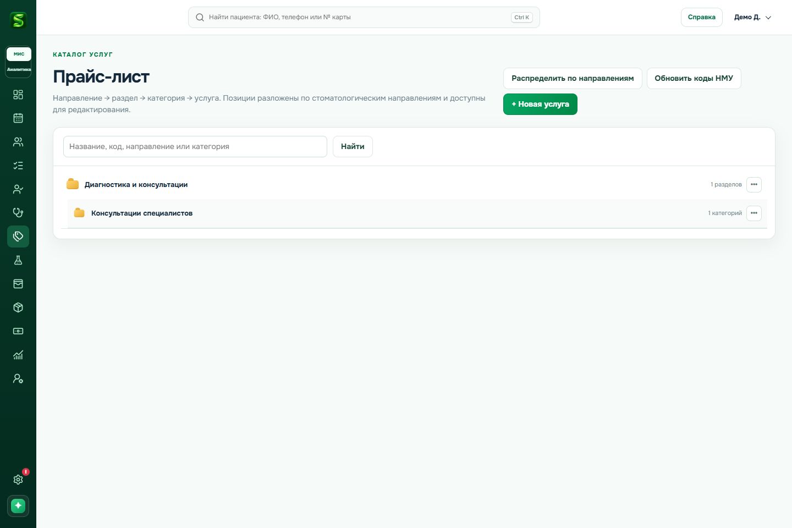This screenshot has width=792, height=528.
Task: Switch to the Аналитика mode tab
Action: pos(19,69)
